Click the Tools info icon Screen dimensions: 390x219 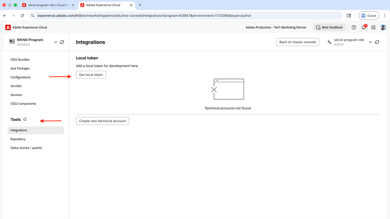click(25, 119)
